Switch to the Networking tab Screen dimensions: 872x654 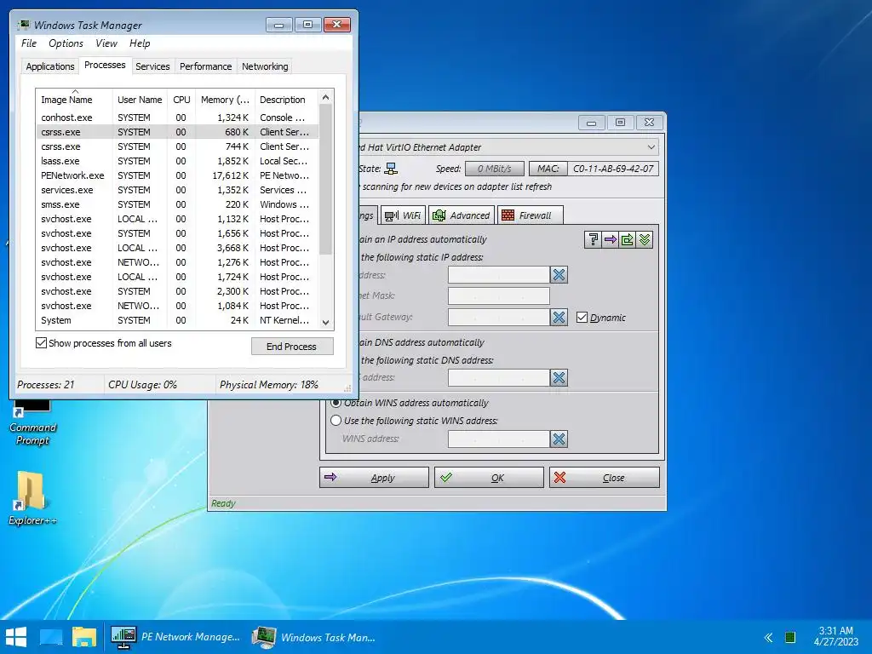(x=265, y=66)
